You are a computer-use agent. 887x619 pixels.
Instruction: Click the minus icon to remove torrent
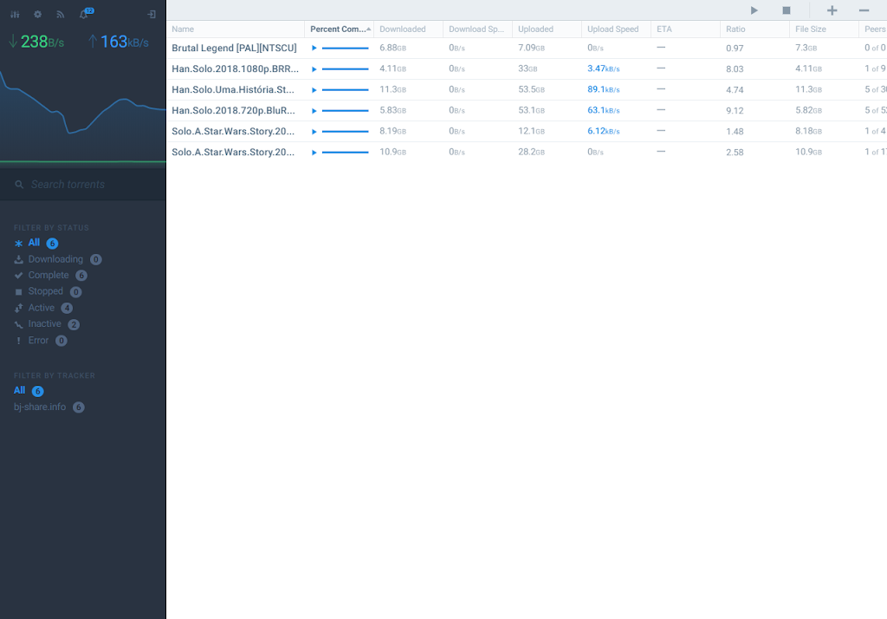864,10
